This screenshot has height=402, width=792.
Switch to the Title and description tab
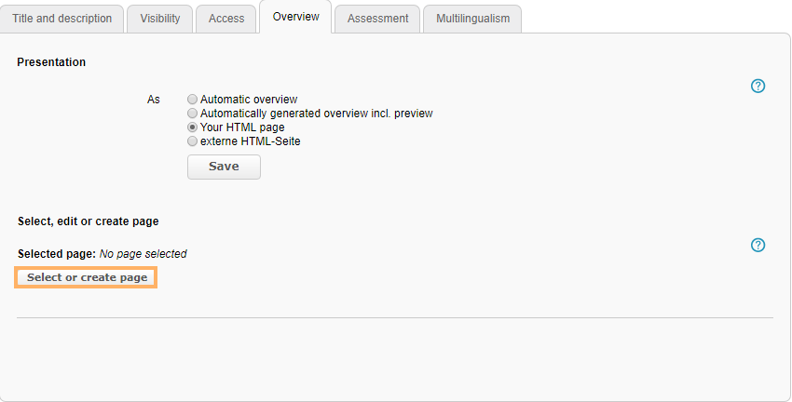pyautogui.click(x=61, y=19)
